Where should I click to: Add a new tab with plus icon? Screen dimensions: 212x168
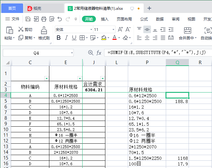149,8
